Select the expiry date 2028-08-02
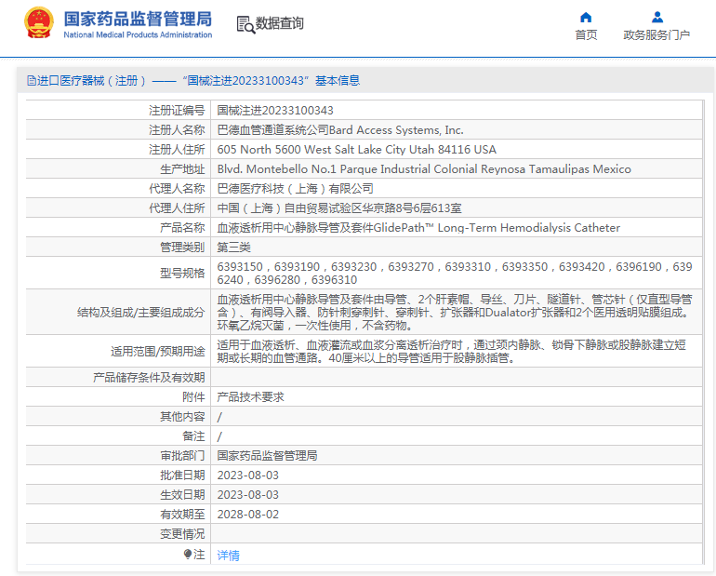 pos(248,515)
